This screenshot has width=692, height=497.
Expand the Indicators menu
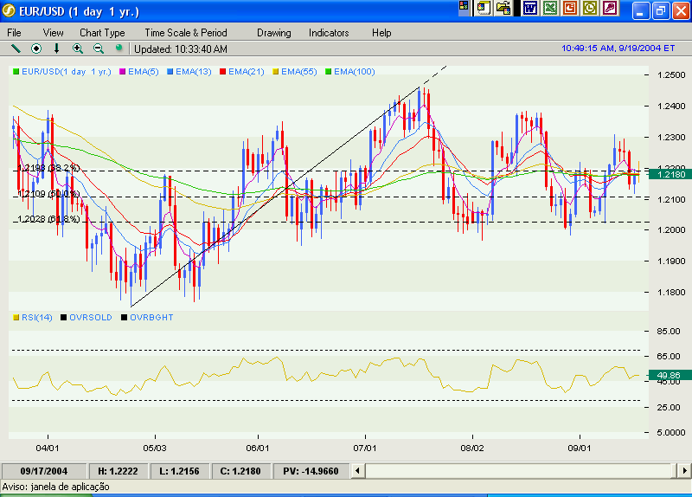(329, 33)
